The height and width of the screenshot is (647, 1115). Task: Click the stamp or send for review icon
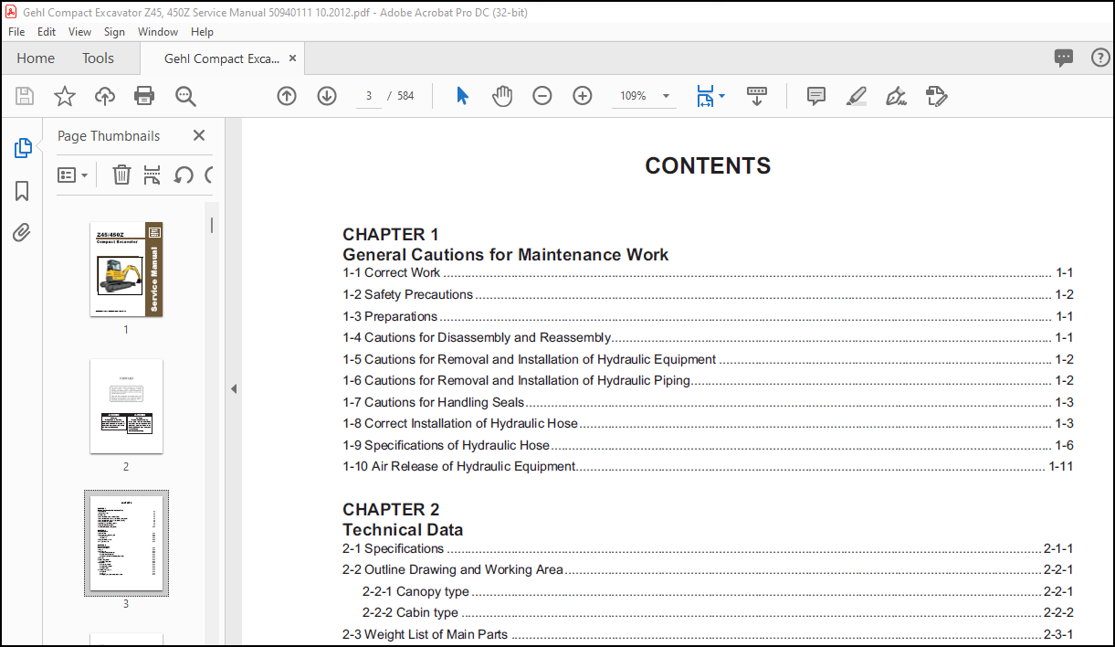coord(936,96)
